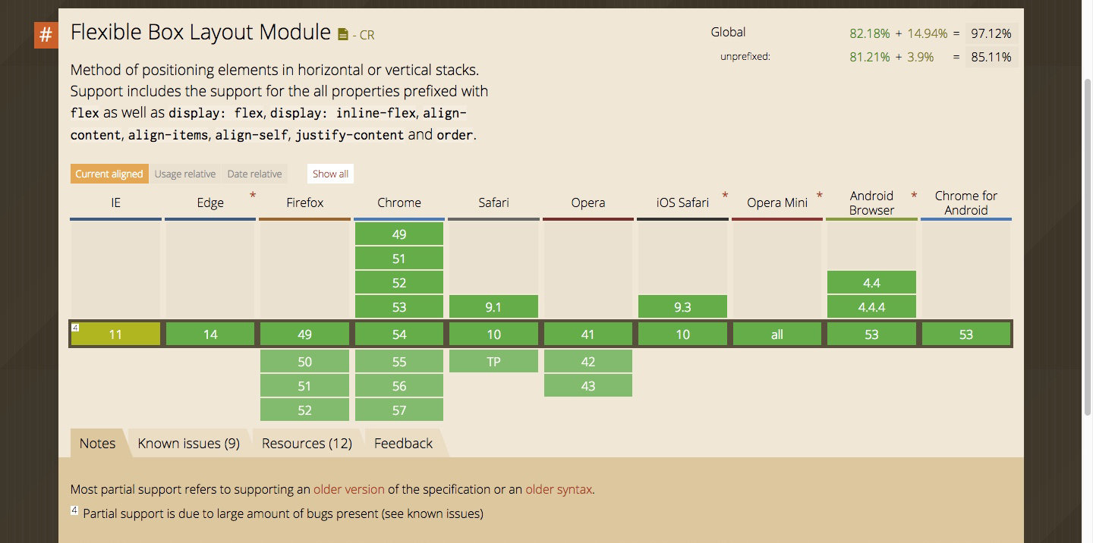Select Current aligned view mode

(109, 174)
